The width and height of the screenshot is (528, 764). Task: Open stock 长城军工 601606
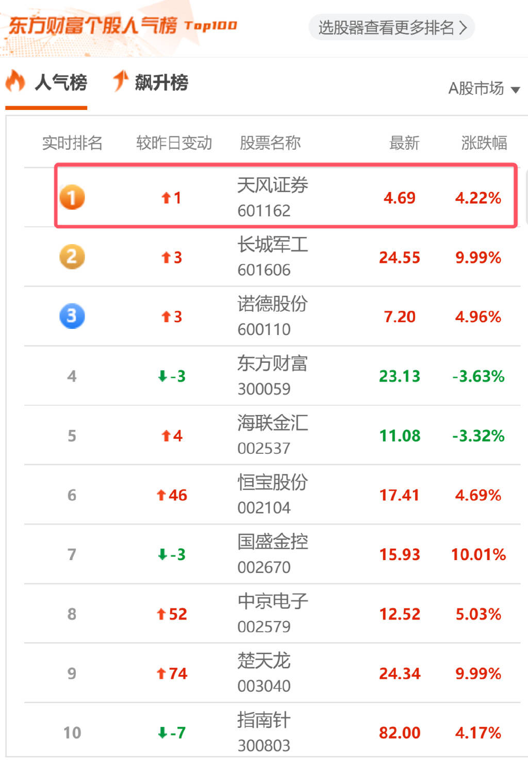tap(272, 257)
